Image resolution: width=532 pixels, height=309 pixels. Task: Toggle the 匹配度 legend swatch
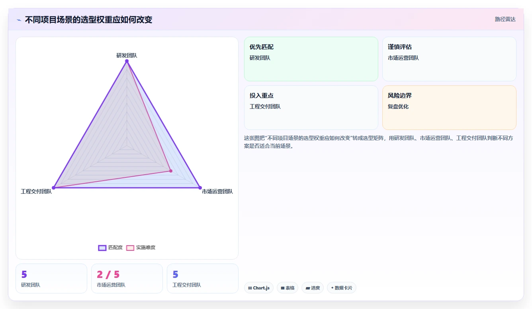[102, 248]
